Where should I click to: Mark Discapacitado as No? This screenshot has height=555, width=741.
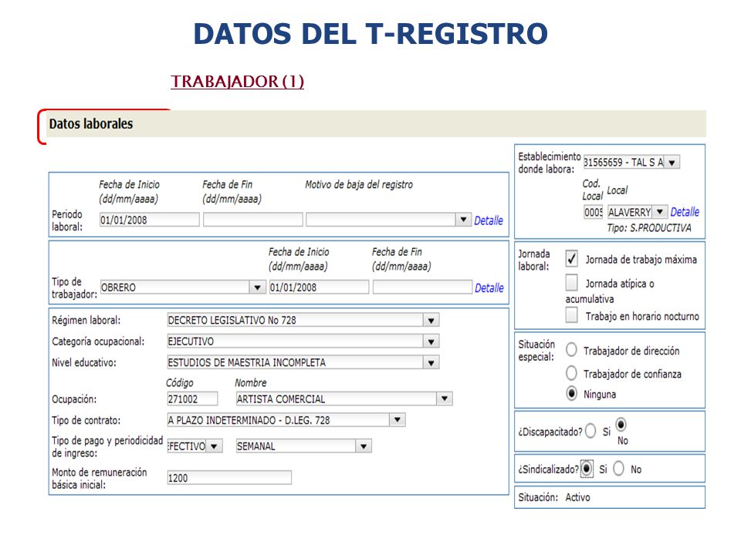tap(621, 425)
